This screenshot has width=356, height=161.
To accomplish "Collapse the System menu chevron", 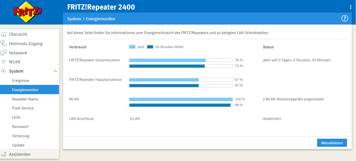I will tap(55, 71).
